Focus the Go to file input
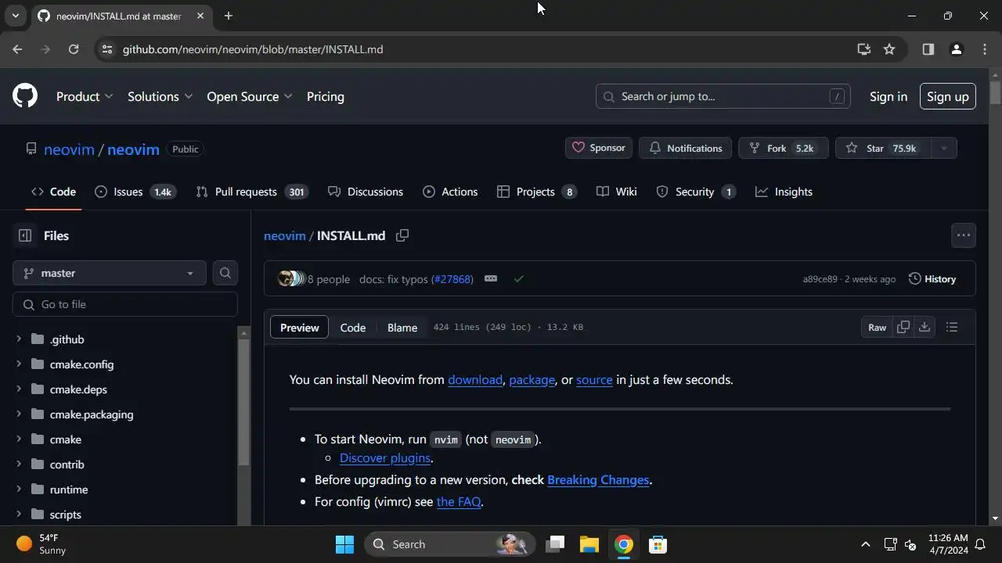 125,304
